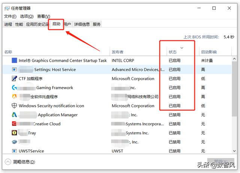Click the Task Manager title bar icon
Image resolution: width=240 pixels, height=173 pixels.
(7, 8)
